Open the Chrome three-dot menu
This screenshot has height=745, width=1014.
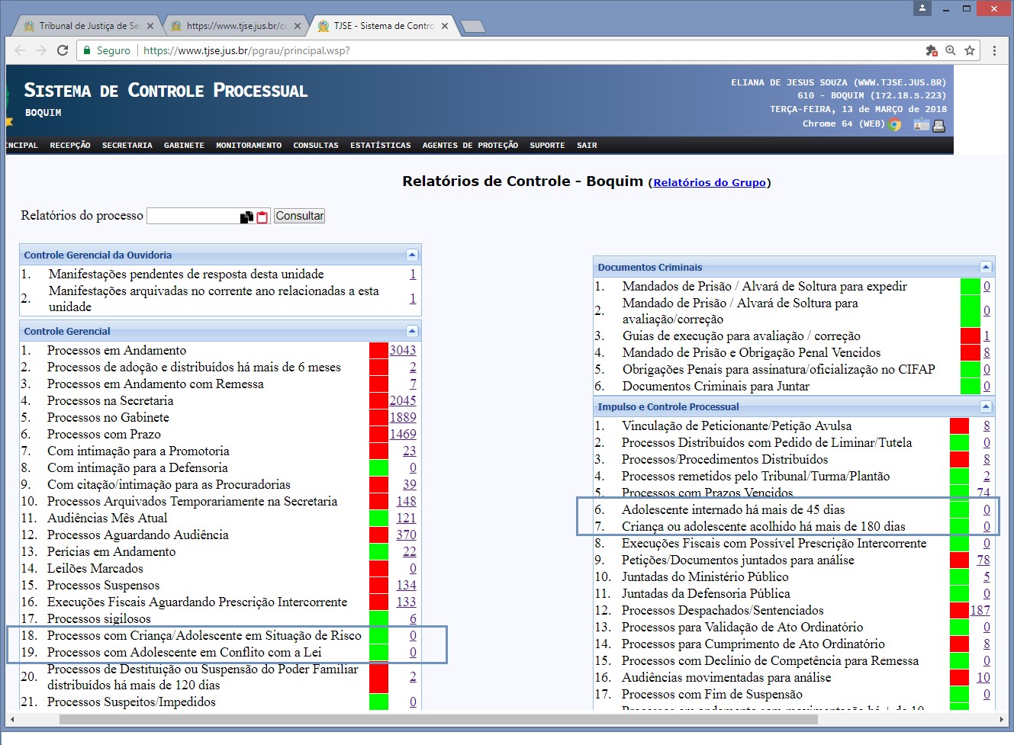point(994,50)
